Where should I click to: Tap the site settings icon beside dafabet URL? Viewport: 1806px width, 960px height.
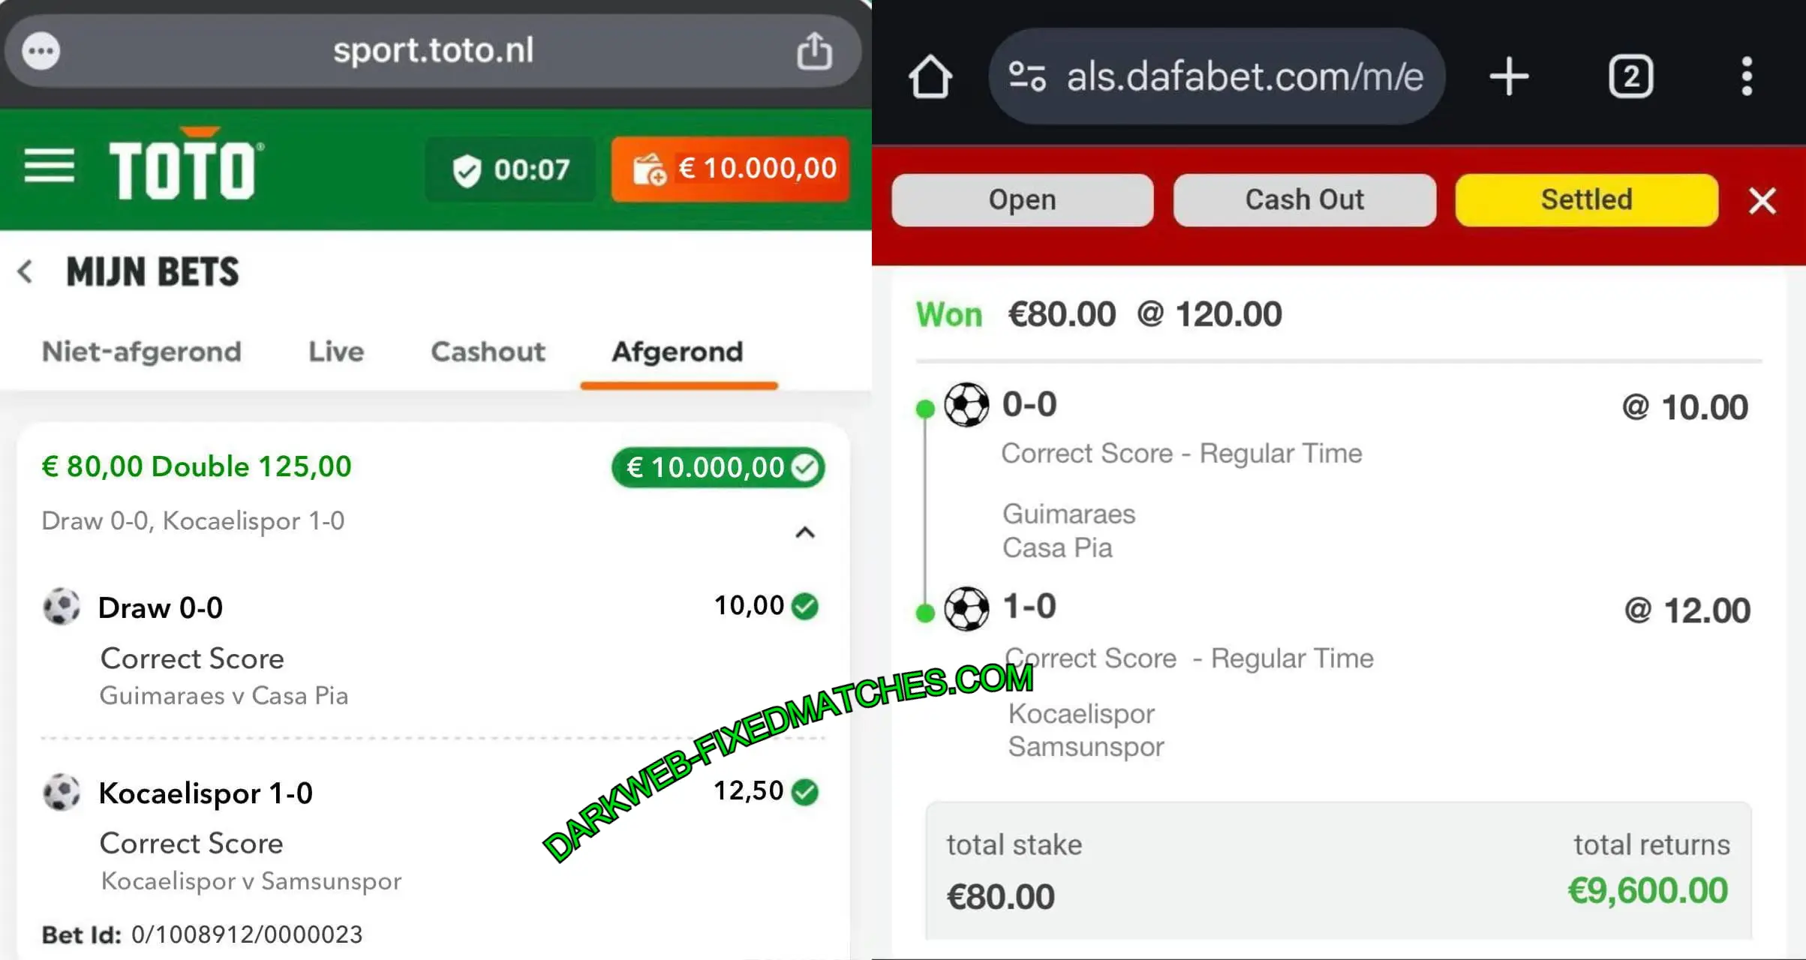pos(1026,76)
